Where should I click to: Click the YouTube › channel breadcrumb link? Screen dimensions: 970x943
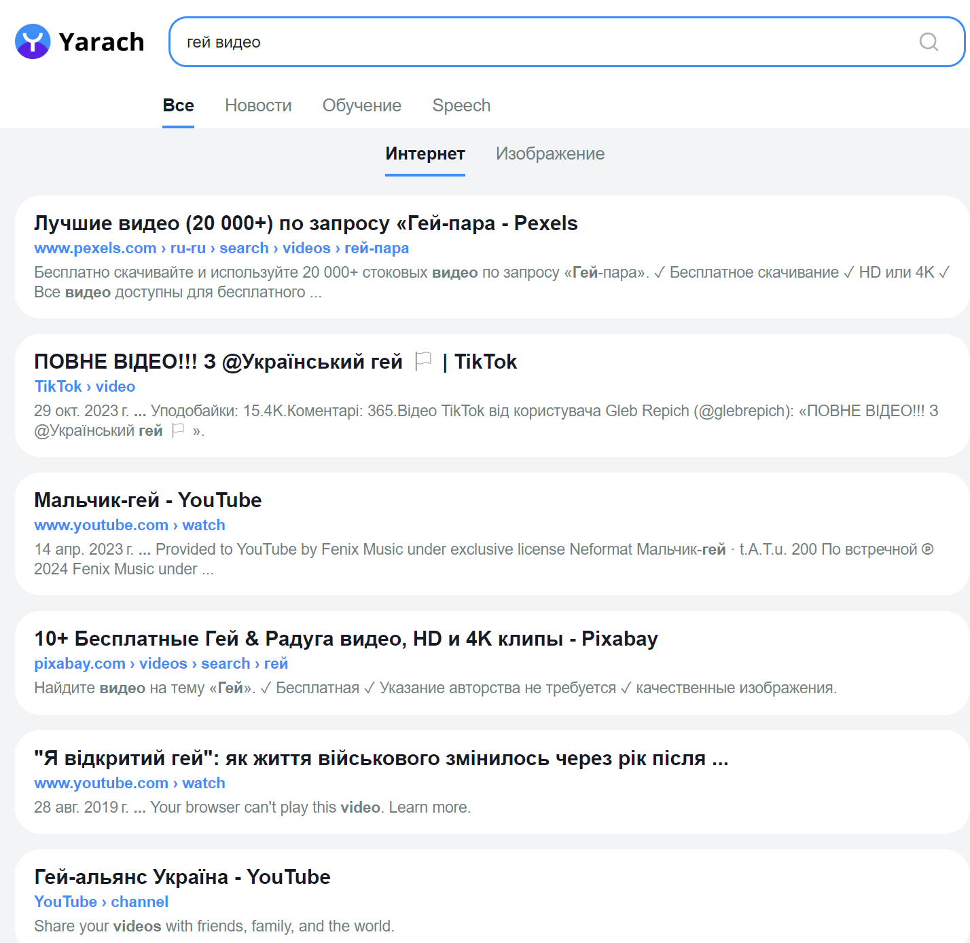(x=101, y=902)
